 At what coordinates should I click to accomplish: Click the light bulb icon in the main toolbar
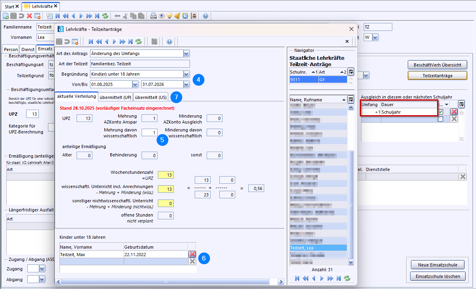[169, 16]
